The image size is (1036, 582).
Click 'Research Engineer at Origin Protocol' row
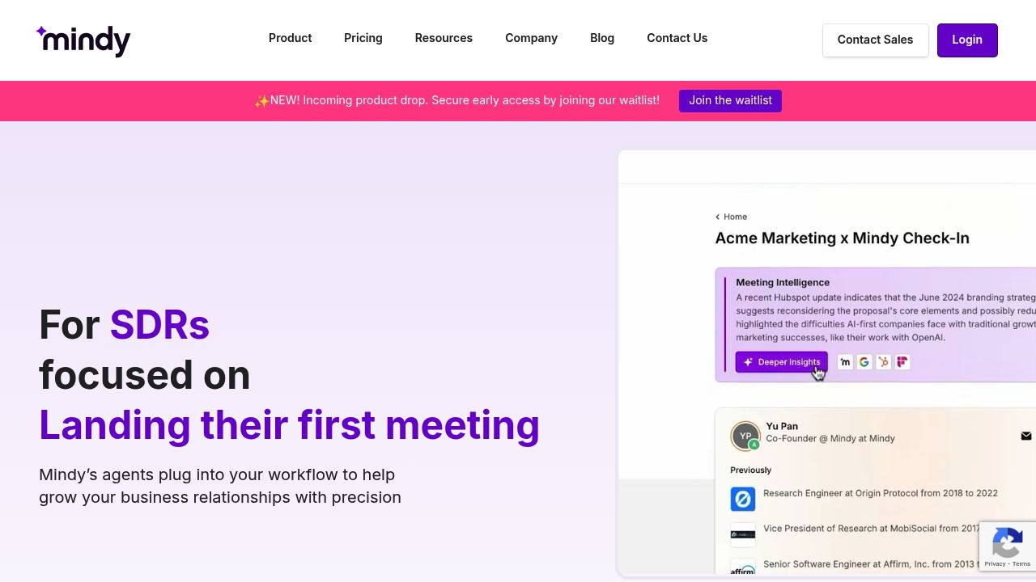coord(881,493)
